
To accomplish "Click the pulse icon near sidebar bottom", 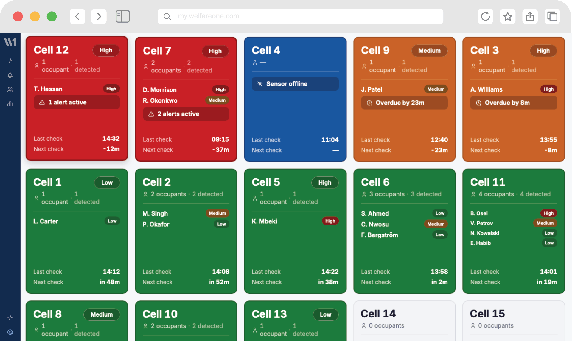I will click(10, 318).
